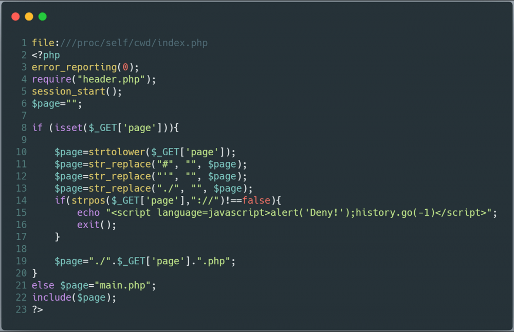Click strpos on line 14
514x332 pixels.
coord(88,200)
